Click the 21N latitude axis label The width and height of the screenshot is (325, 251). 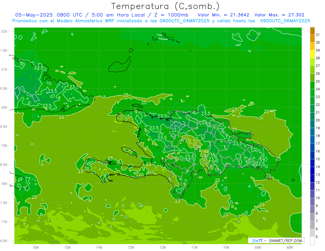pyautogui.click(x=4, y=70)
